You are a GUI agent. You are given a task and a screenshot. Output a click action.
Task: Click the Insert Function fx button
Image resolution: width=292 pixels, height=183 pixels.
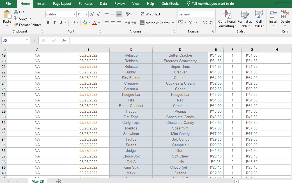tap(64, 40)
